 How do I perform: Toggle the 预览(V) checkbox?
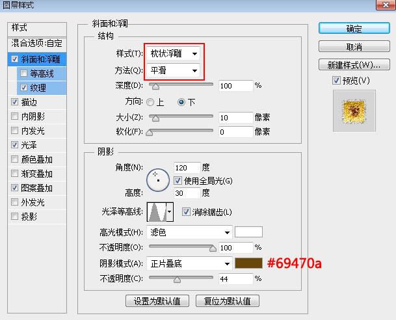coord(336,81)
